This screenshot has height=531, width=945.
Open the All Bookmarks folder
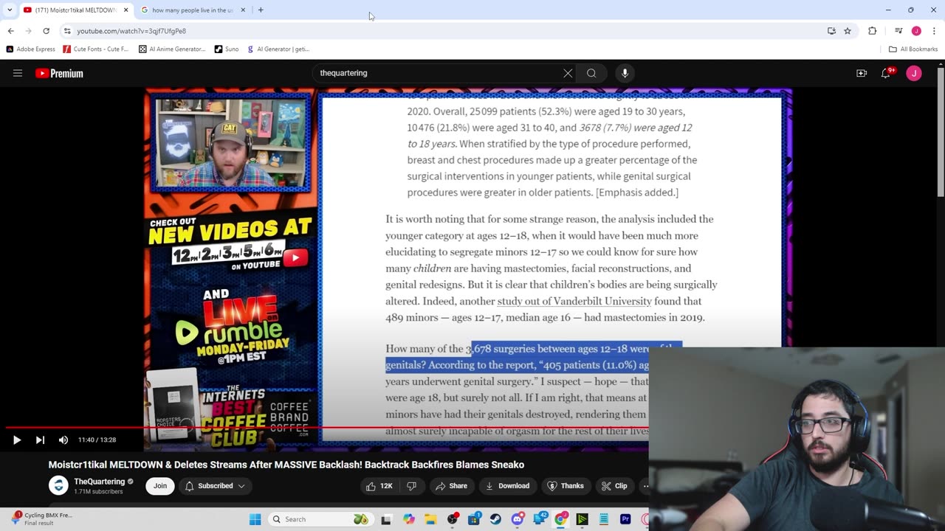coord(913,49)
